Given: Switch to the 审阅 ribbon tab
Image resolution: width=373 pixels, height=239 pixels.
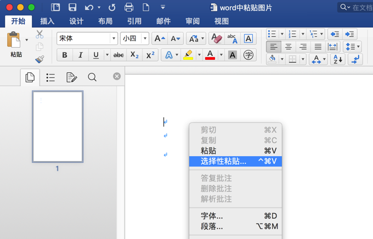Looking at the screenshot, I should click(x=193, y=21).
